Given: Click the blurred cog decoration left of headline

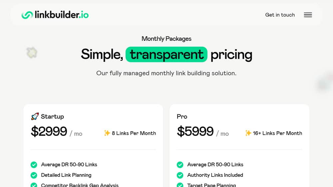Looking at the screenshot, I should [x=32, y=53].
